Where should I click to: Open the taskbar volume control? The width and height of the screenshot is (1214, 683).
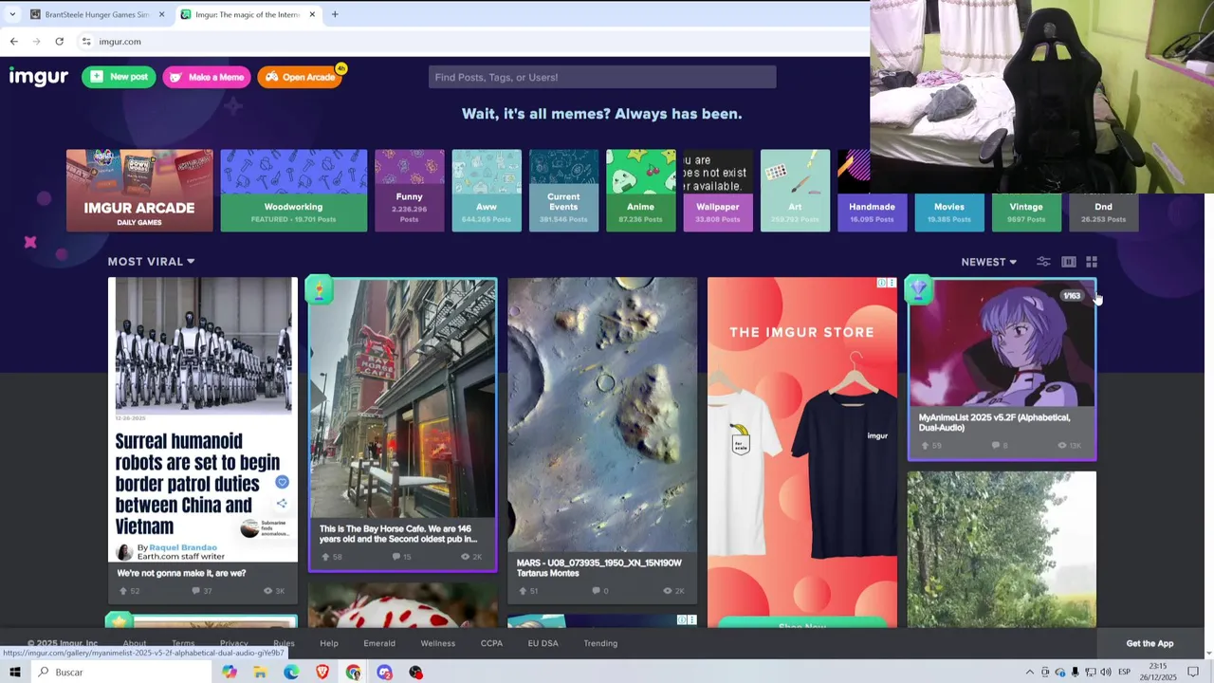(x=1105, y=672)
